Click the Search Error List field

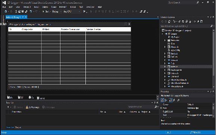(141, 107)
